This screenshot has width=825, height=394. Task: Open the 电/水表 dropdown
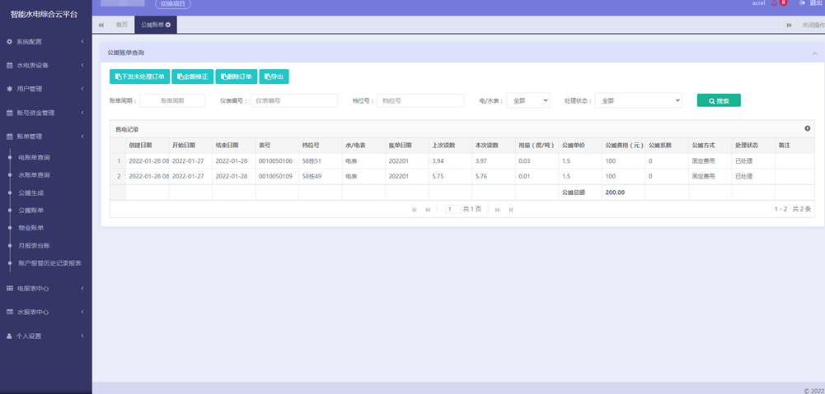coord(527,101)
